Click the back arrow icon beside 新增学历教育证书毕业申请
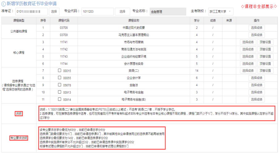 [x=3, y=4]
